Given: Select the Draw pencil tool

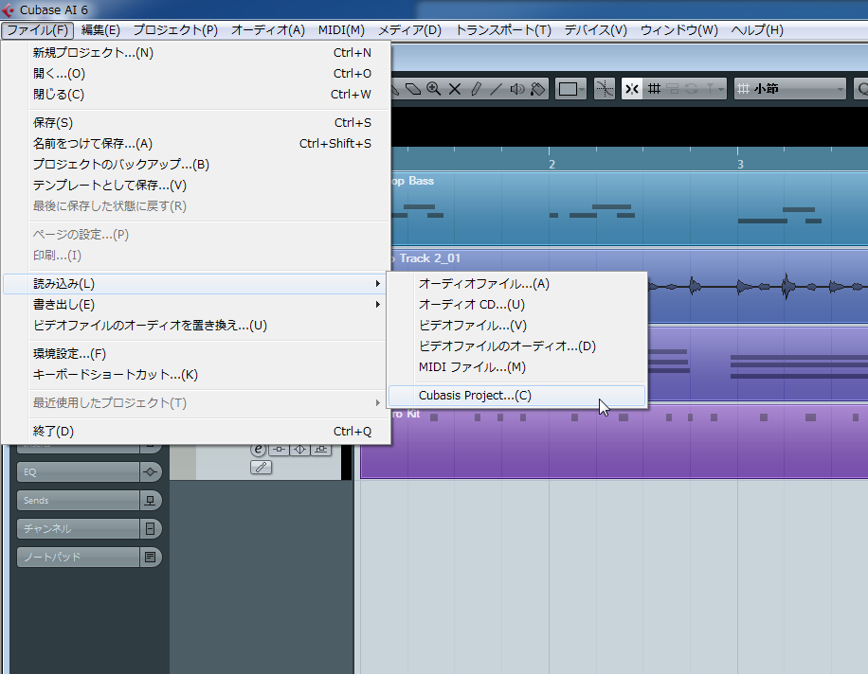Looking at the screenshot, I should pyautogui.click(x=476, y=89).
